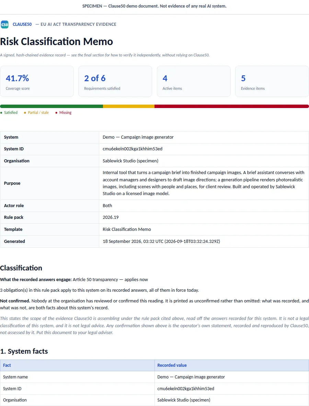
Task: Click the Fact column header
Action: point(7,365)
